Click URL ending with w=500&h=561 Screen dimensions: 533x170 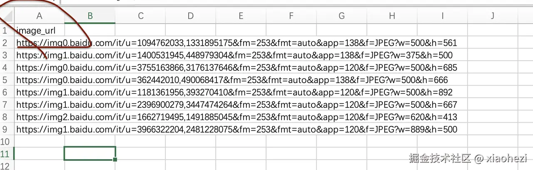pos(237,43)
